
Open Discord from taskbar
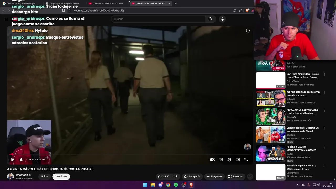pyautogui.click(x=160, y=185)
